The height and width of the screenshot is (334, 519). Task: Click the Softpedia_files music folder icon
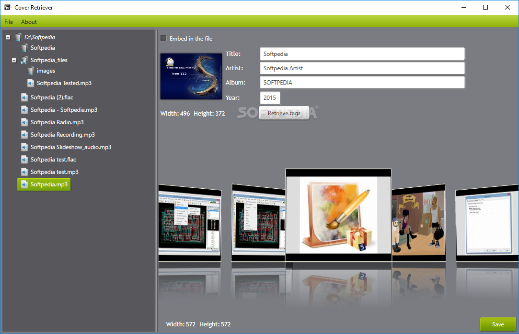pos(24,60)
